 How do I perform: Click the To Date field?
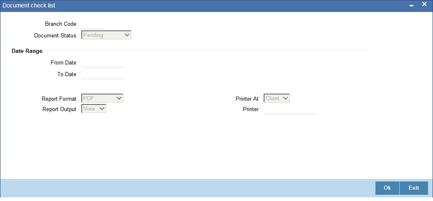click(103, 74)
